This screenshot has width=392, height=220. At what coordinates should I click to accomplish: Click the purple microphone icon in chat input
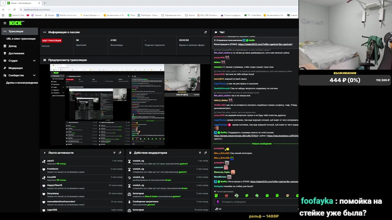[218, 202]
